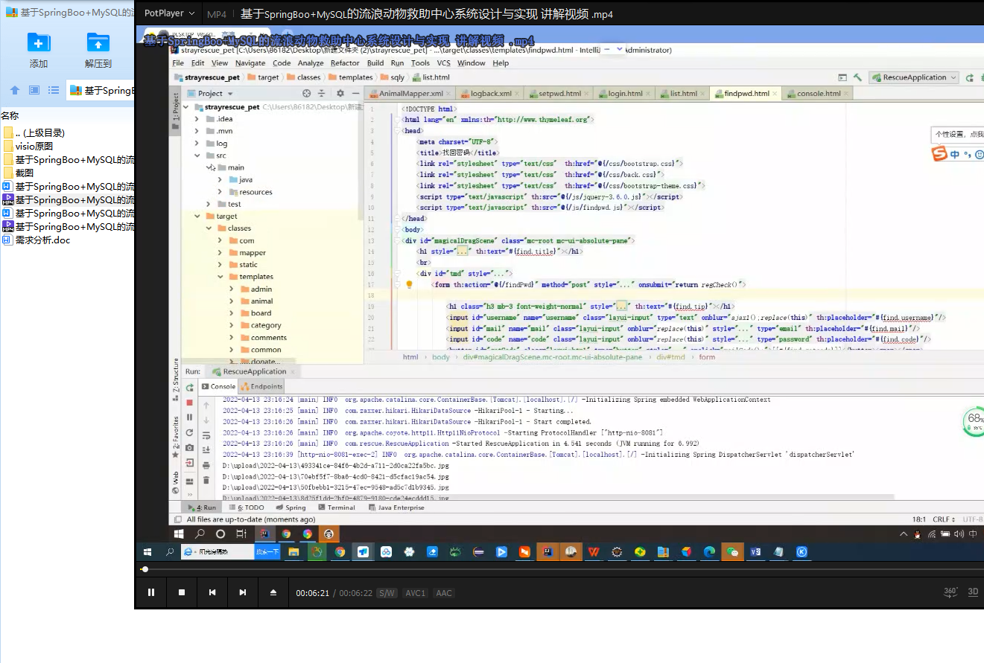Click the AAC audio codec badge
Screen dimensions: 984x663
[x=444, y=593]
